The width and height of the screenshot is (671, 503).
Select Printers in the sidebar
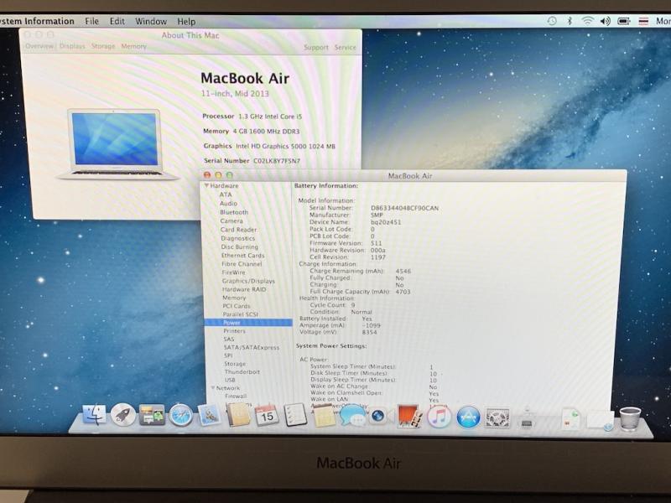pos(234,331)
